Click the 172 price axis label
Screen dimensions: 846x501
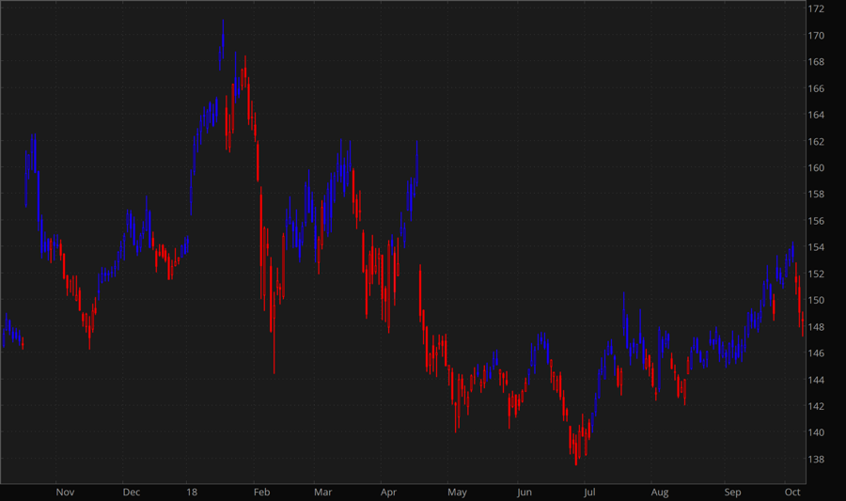click(816, 9)
